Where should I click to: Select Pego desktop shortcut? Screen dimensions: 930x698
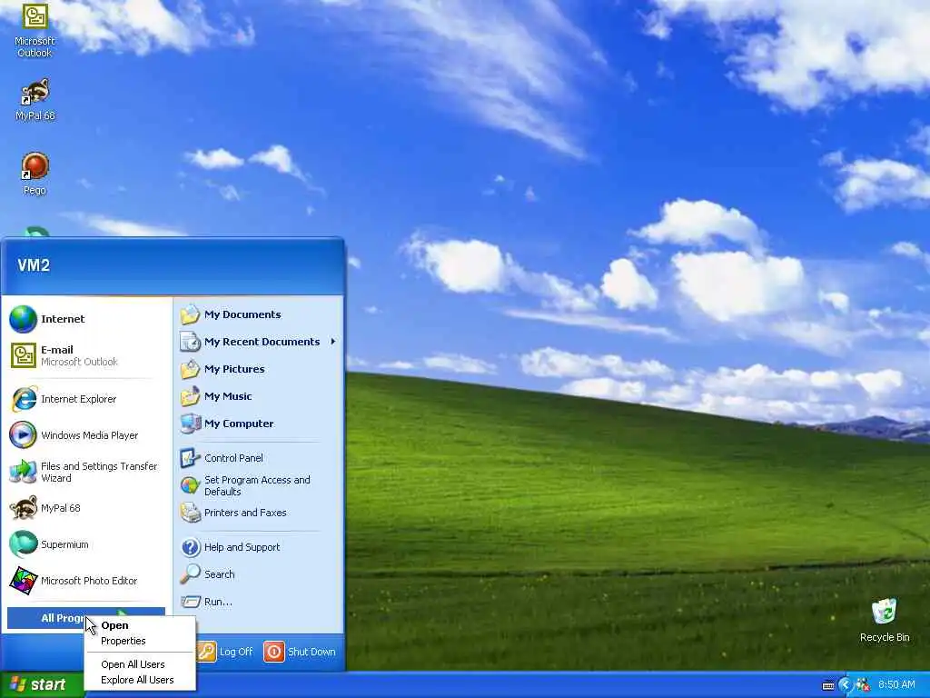click(x=35, y=174)
